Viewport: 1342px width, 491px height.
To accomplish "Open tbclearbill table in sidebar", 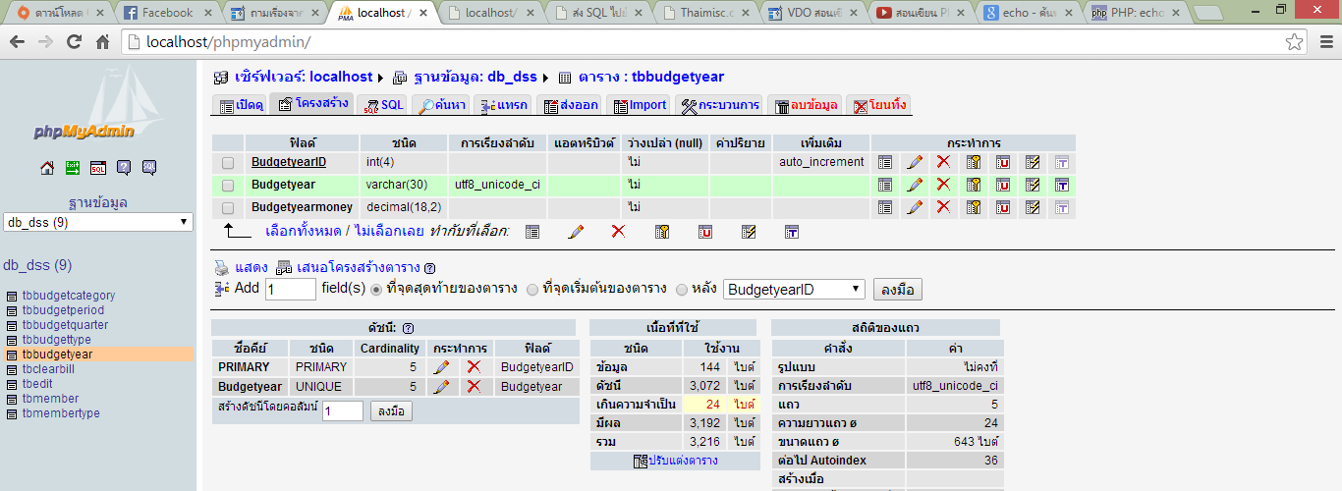I will pos(48,369).
